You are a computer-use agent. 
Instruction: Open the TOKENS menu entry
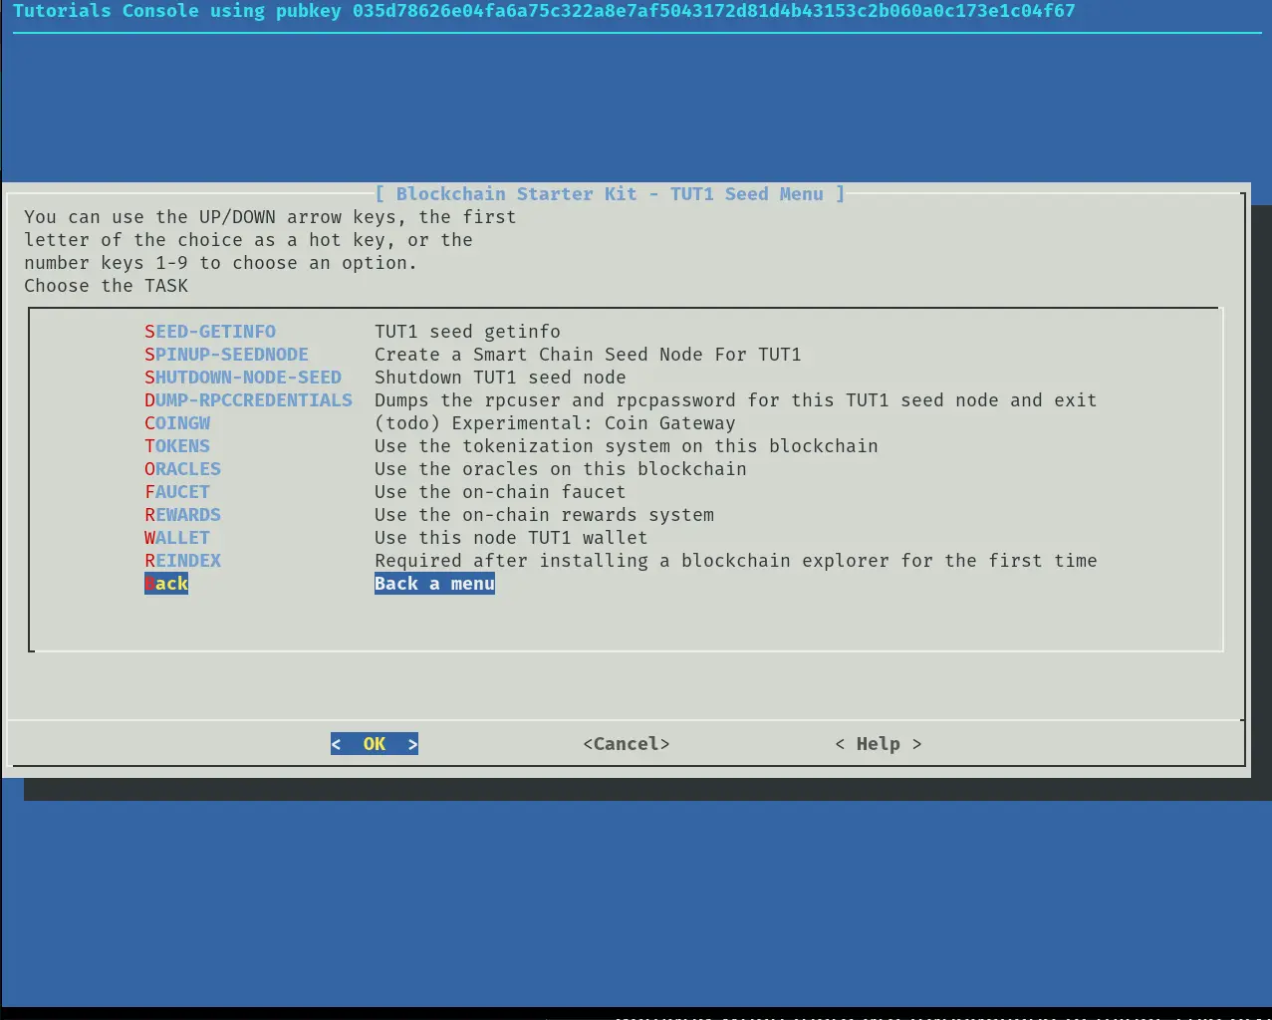(x=177, y=446)
